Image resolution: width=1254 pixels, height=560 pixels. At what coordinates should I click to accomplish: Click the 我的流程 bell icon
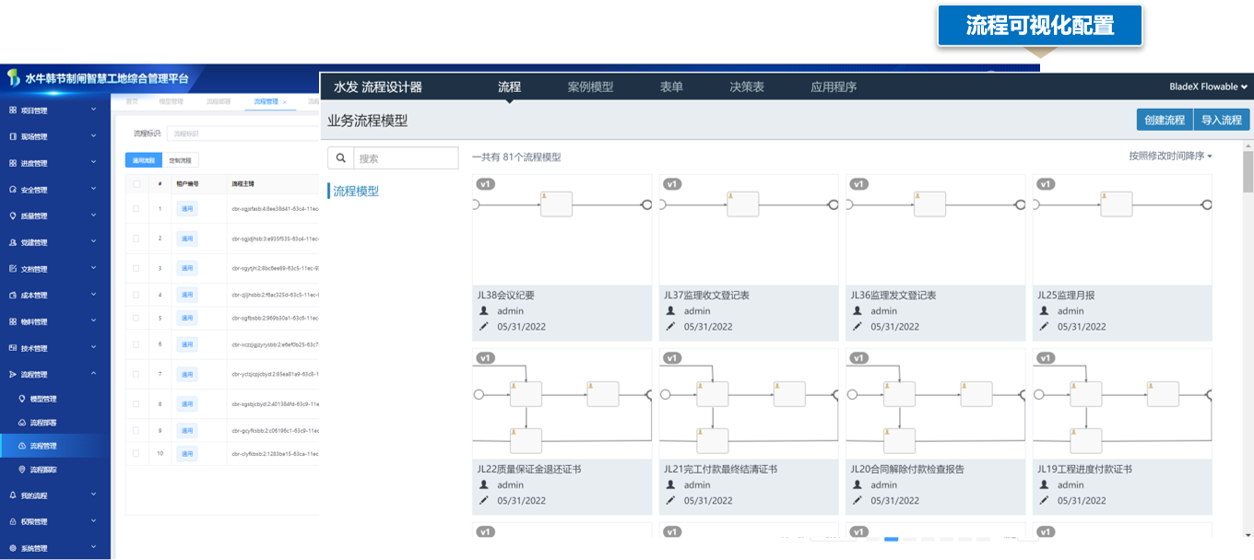click(13, 496)
